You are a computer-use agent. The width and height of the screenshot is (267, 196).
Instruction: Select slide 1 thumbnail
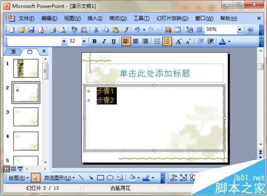click(26, 68)
